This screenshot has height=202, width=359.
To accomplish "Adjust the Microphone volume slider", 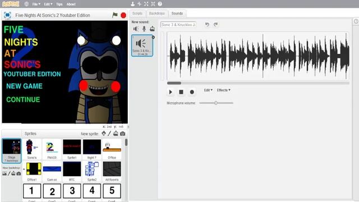I will click(216, 103).
